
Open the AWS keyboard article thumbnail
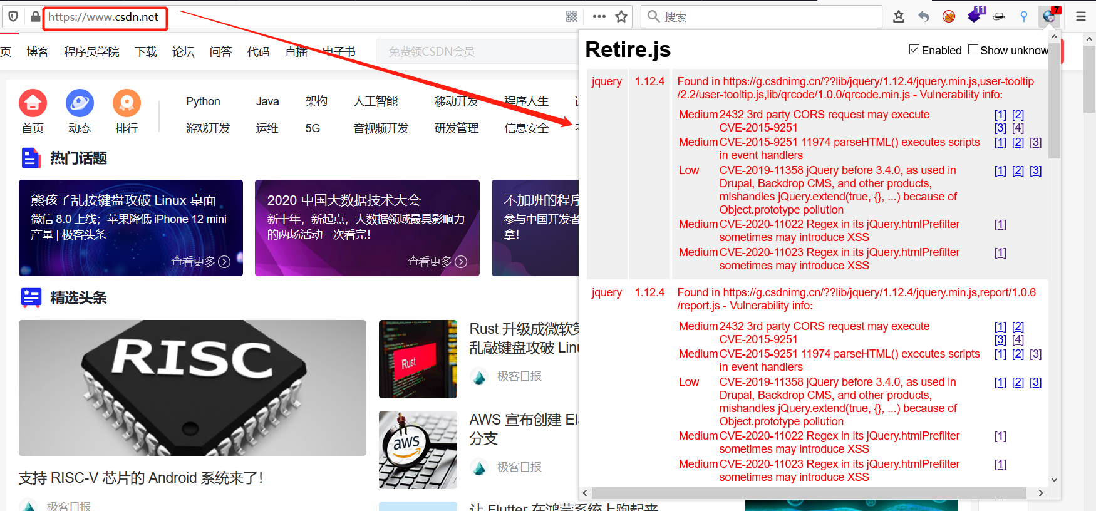[418, 450]
